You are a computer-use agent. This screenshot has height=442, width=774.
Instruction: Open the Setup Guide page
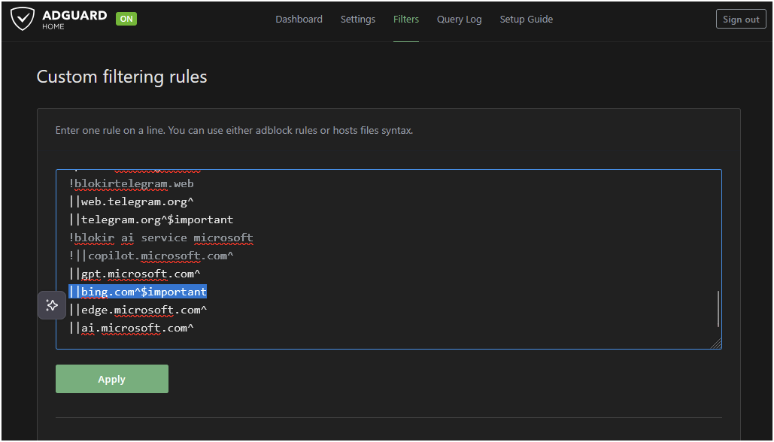point(527,20)
